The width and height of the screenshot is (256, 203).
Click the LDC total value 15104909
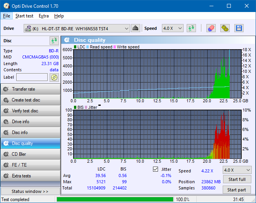(96, 188)
